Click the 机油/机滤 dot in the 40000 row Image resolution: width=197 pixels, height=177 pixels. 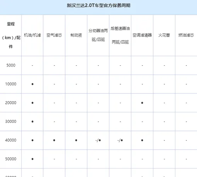[x=32, y=140]
